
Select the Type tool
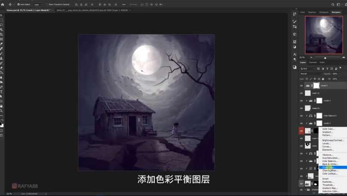click(2, 92)
